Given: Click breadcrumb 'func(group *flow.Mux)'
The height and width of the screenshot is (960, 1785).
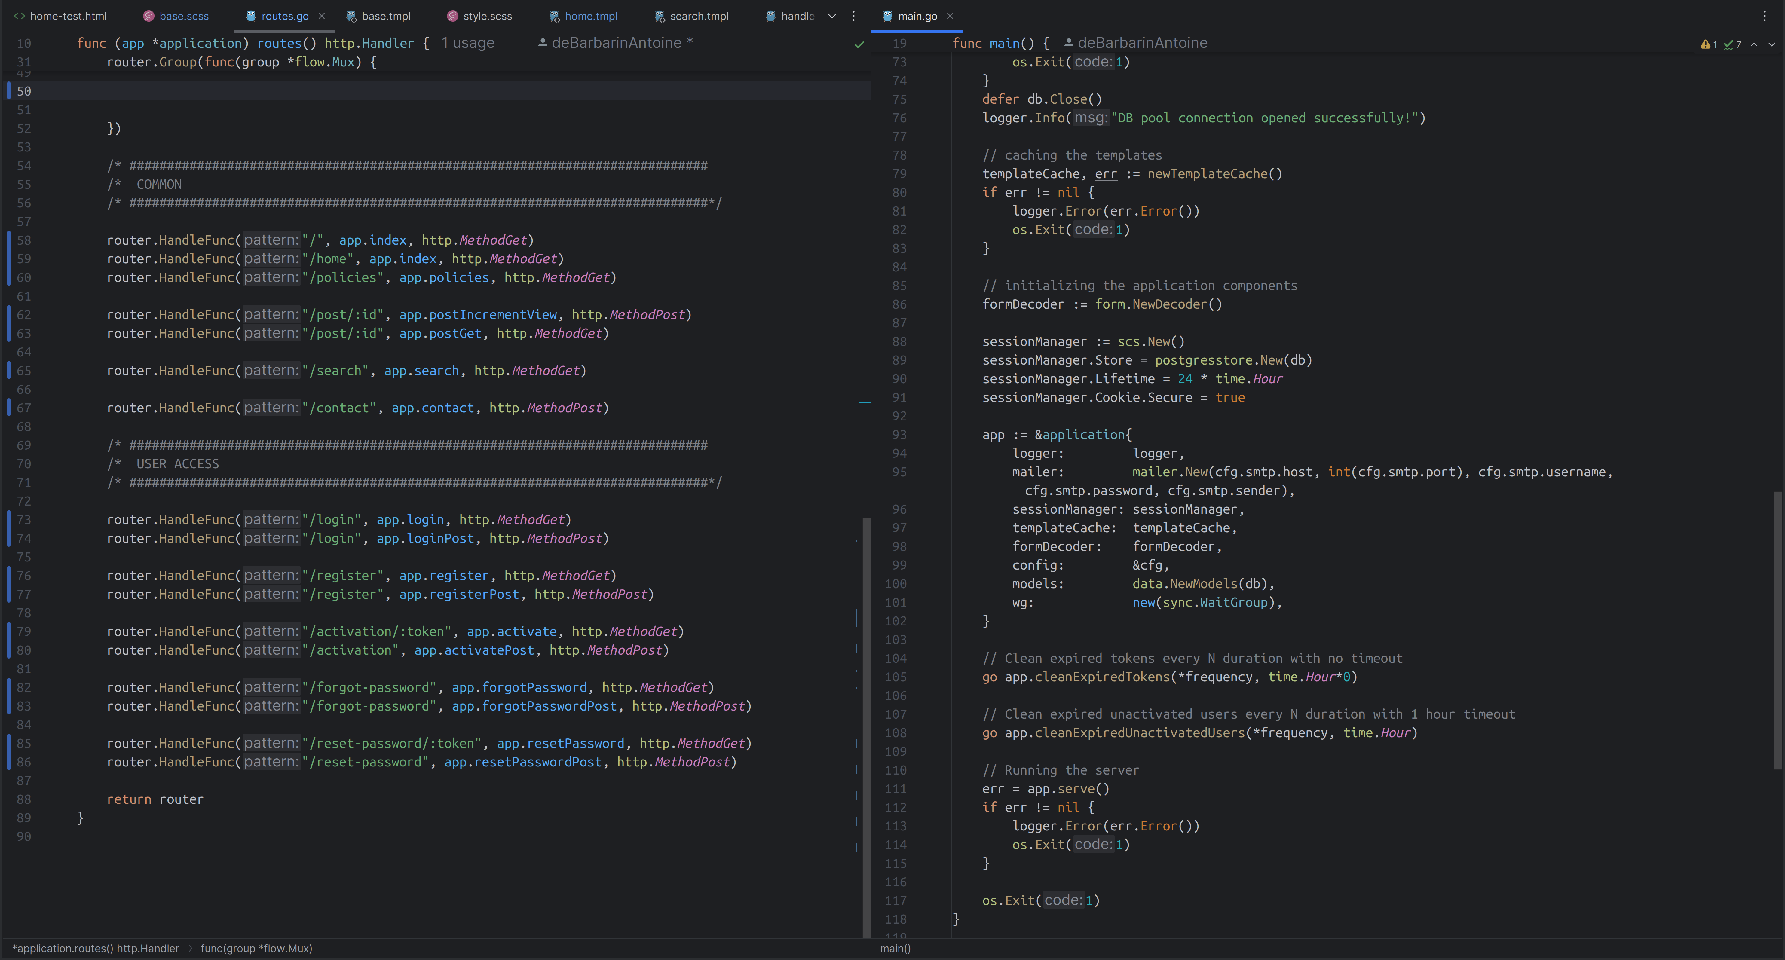Looking at the screenshot, I should [x=256, y=948].
